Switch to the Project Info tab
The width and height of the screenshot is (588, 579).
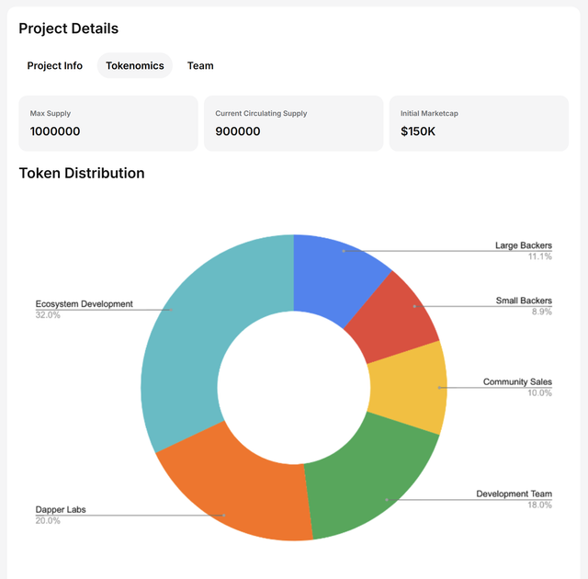(55, 66)
